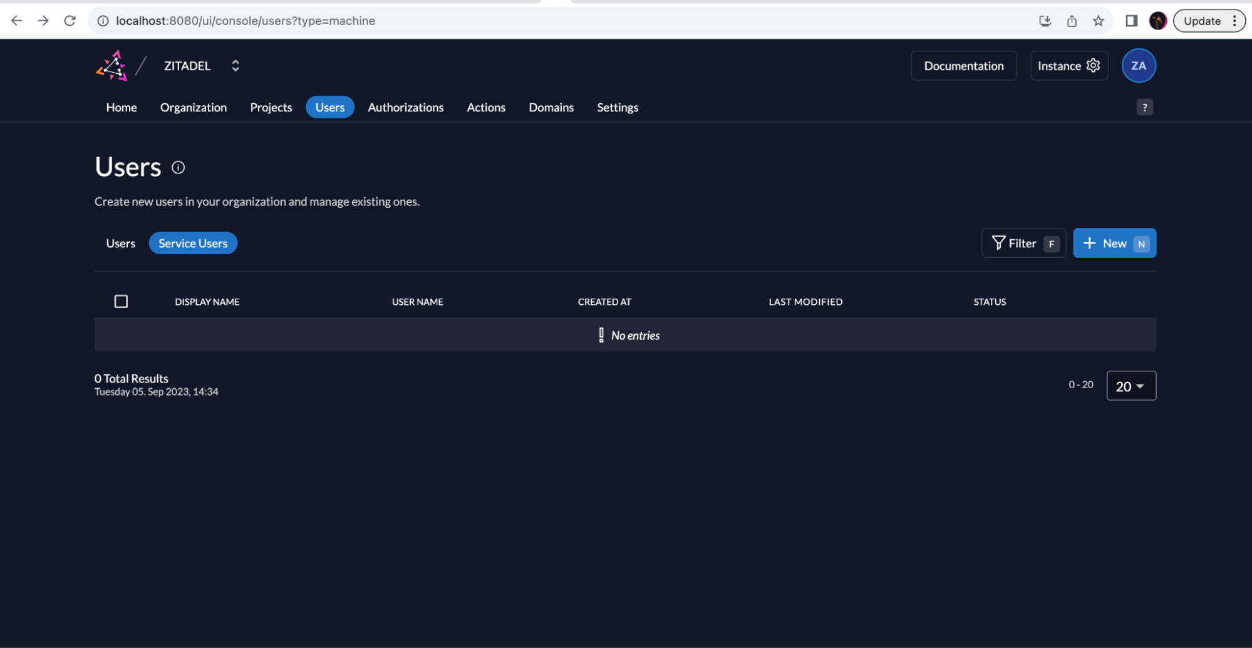1252x648 pixels.
Task: Toggle the browser side panel icon
Action: click(1131, 21)
